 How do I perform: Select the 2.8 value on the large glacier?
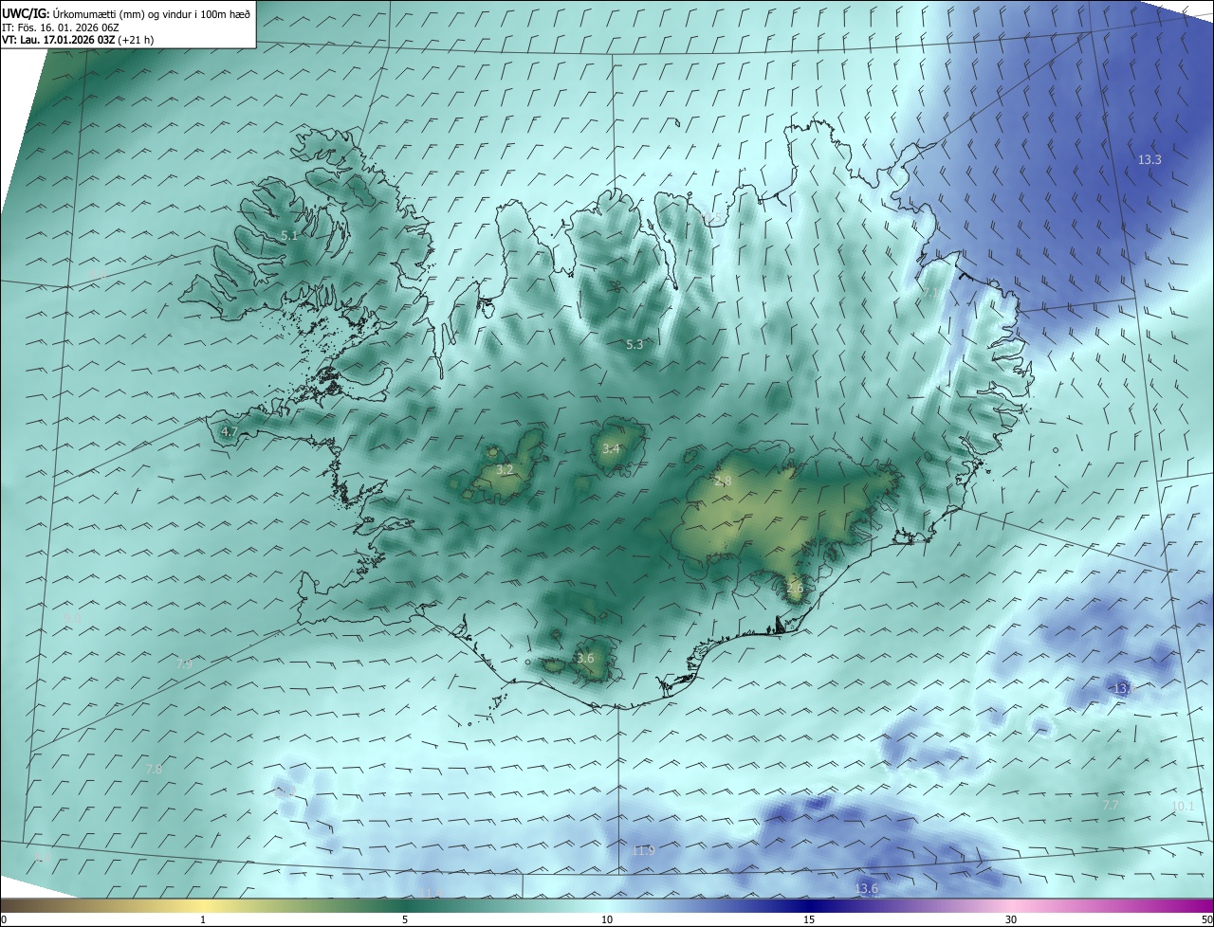click(x=723, y=482)
